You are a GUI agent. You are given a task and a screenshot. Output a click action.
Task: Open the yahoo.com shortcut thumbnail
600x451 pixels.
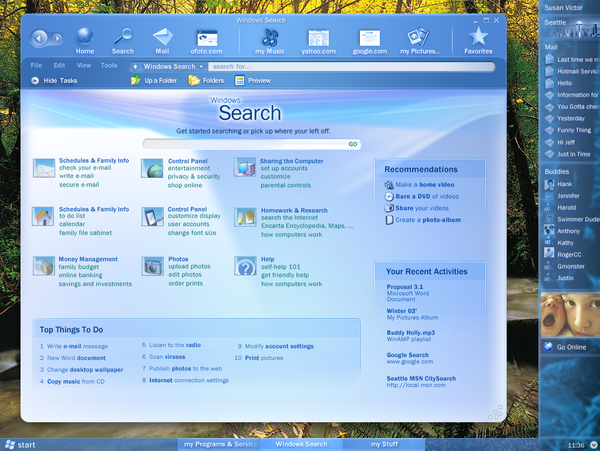click(x=318, y=38)
